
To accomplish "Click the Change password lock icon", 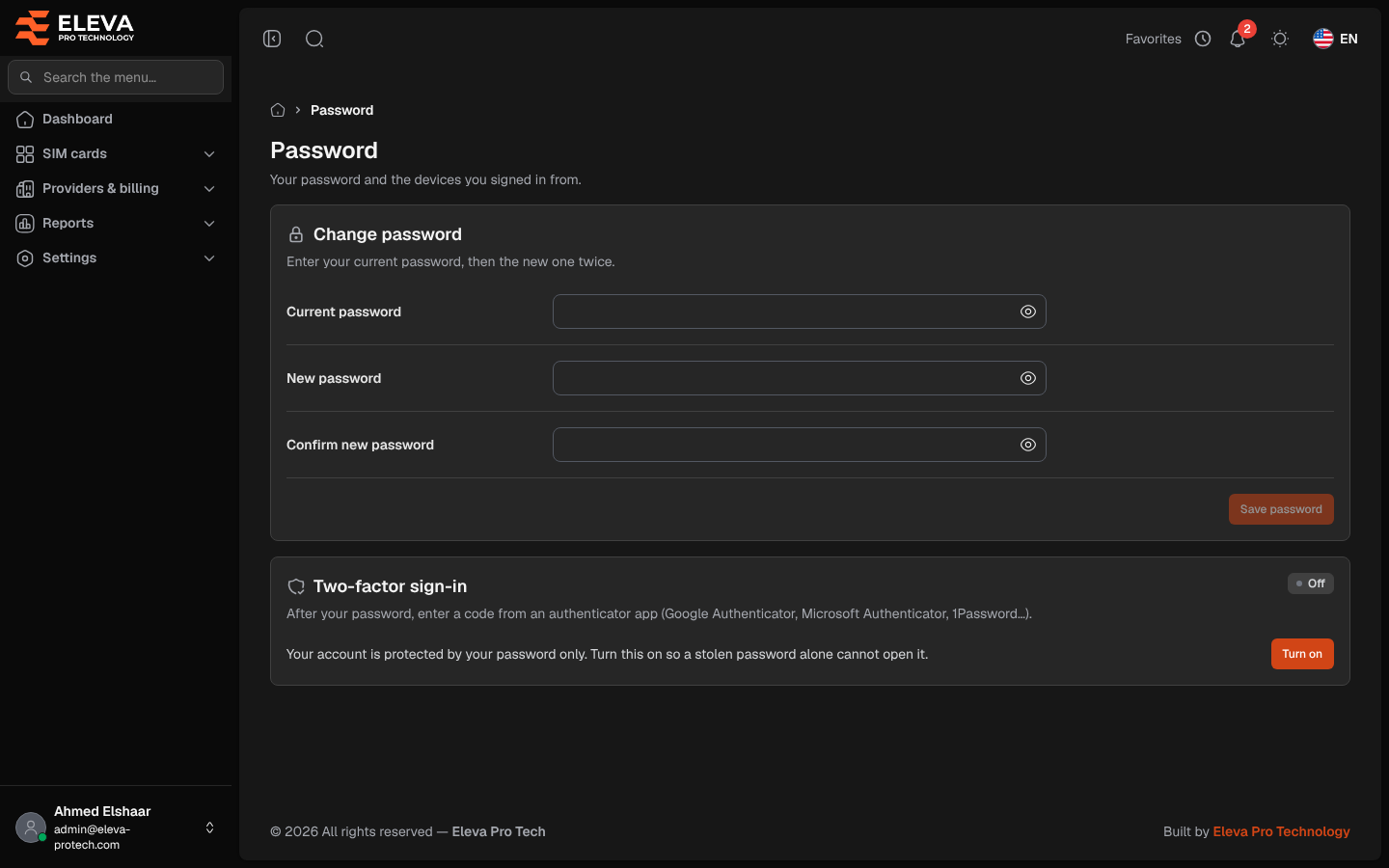I will (296, 234).
